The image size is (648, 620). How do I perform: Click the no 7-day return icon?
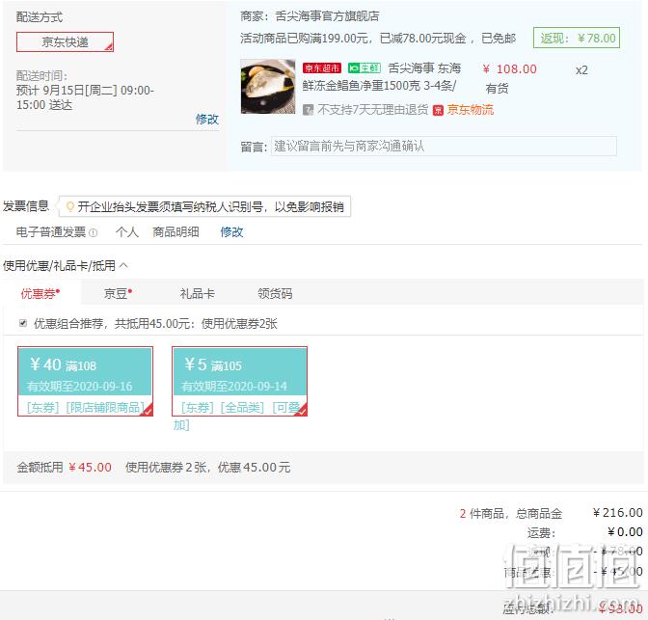(308, 110)
